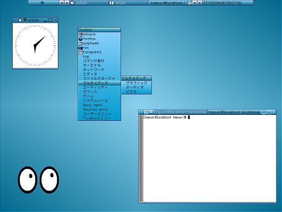Toggle sticky button on xclock window titlebar
Image resolution: width=282 pixels, height=212 pixels.
pos(15,20)
